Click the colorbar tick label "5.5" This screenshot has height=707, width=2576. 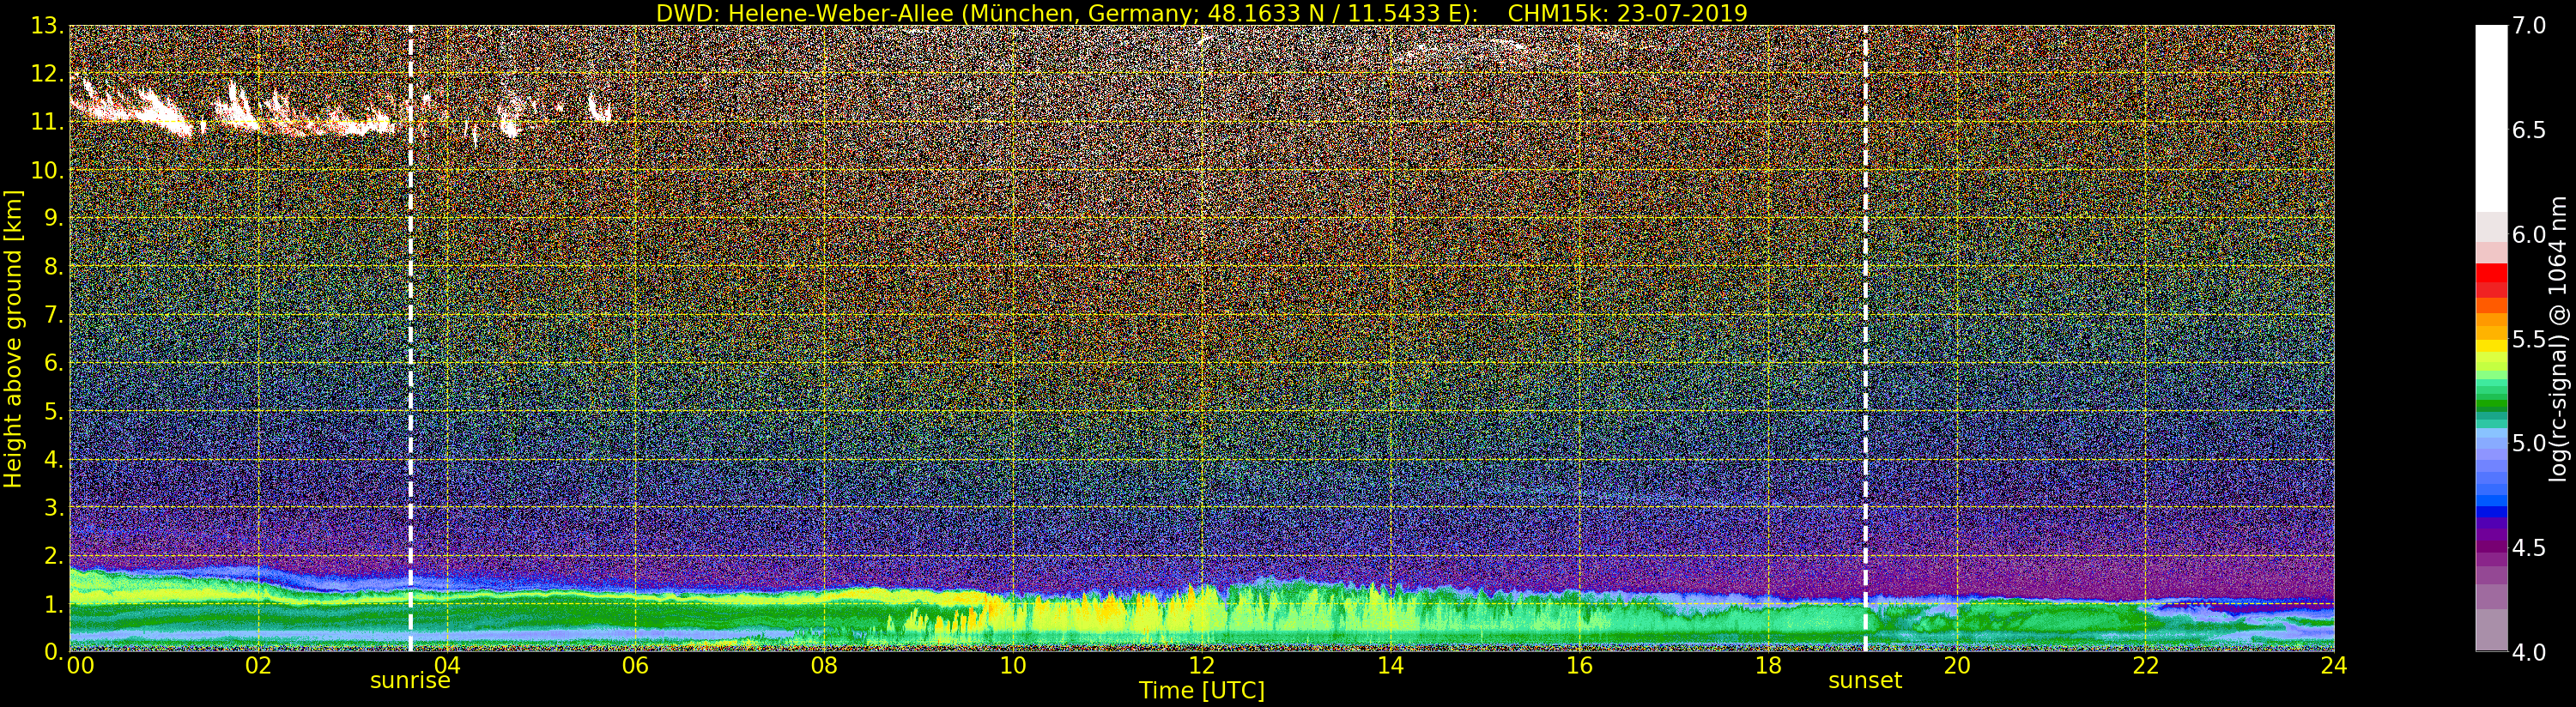tap(2529, 339)
